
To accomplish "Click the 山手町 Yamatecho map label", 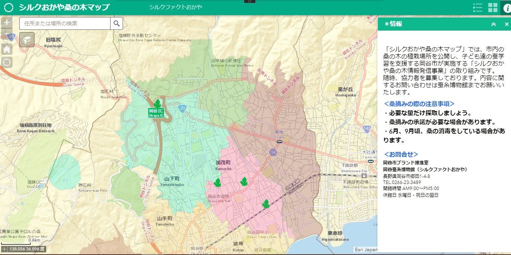I will (x=165, y=221).
